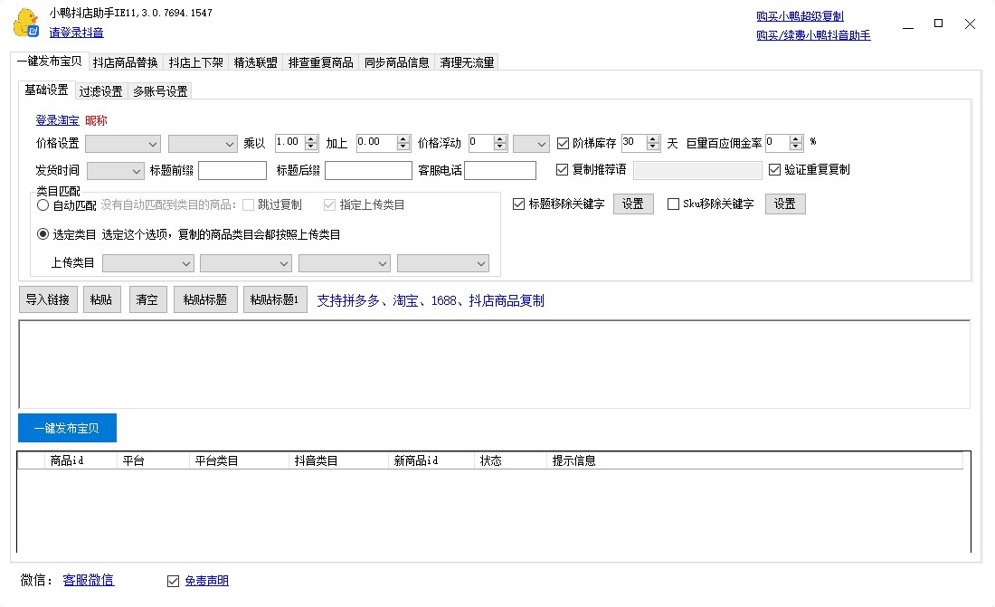The image size is (995, 607).
Task: Increase the 巨量百应佣金率 value
Action: tap(796, 139)
